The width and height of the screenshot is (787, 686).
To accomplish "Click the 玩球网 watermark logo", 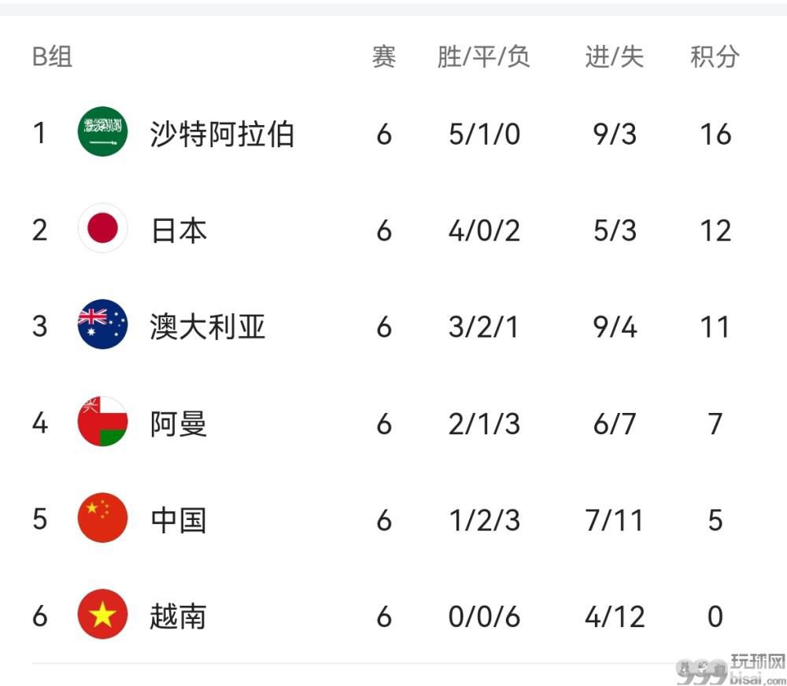I will click(x=731, y=669).
